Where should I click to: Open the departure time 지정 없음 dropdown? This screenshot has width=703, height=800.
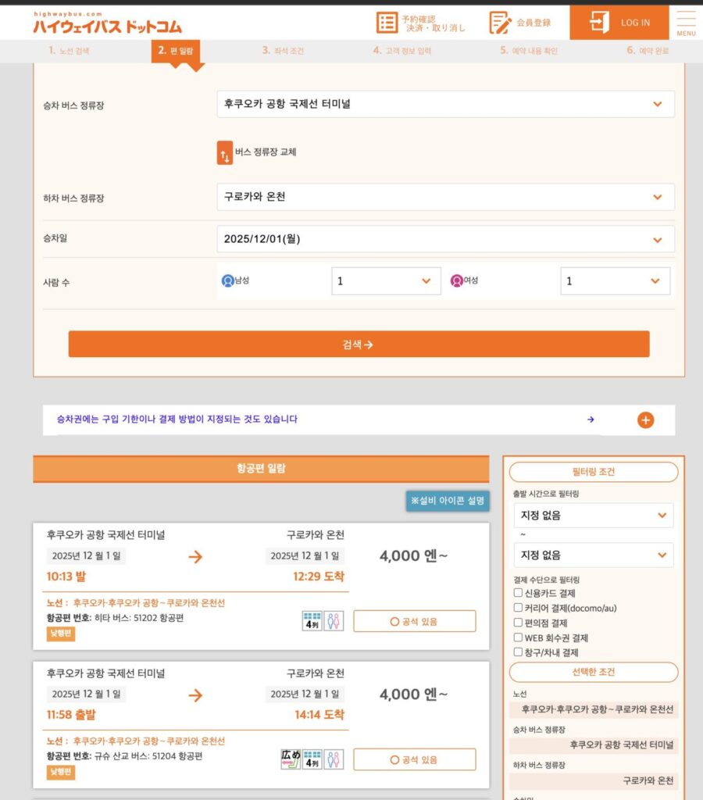(x=592, y=515)
